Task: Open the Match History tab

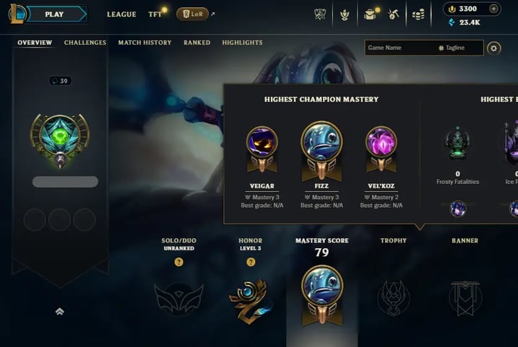Action: pyautogui.click(x=144, y=43)
